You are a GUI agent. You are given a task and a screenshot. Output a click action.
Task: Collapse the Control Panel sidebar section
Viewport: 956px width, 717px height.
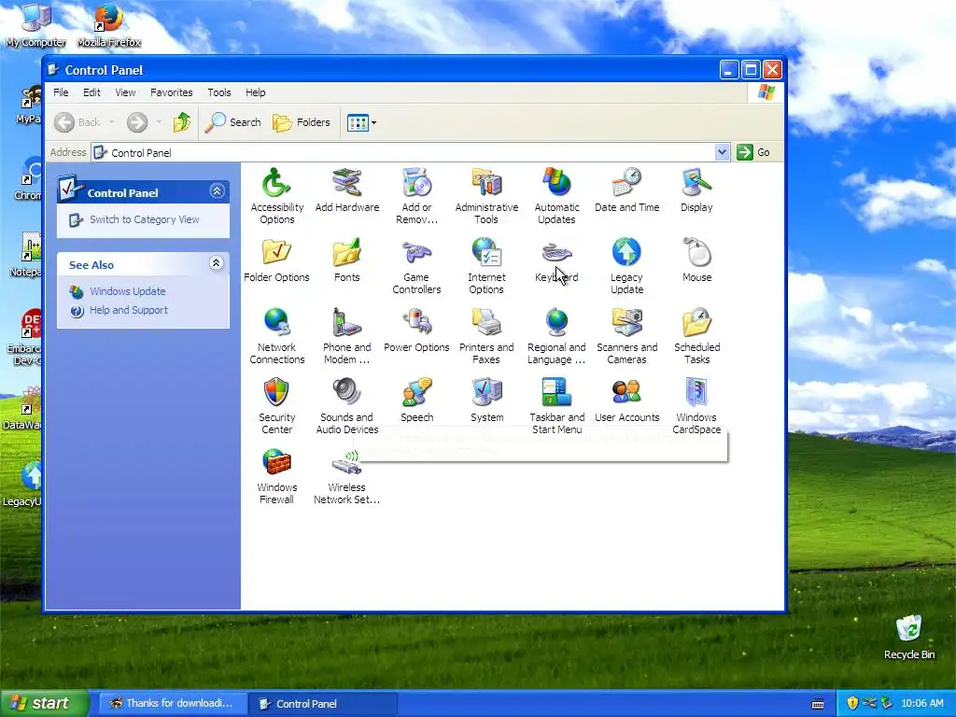point(217,191)
